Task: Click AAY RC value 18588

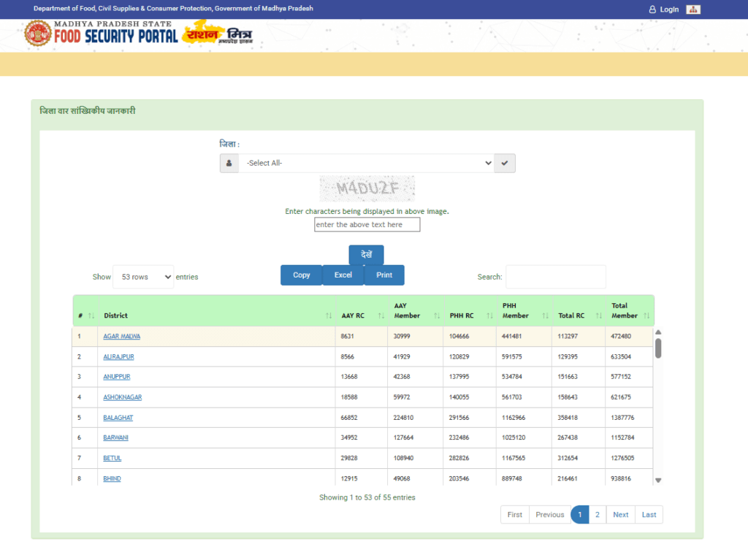Action: (349, 397)
